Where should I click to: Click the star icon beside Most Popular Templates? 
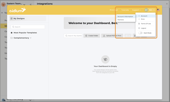coord(12,33)
